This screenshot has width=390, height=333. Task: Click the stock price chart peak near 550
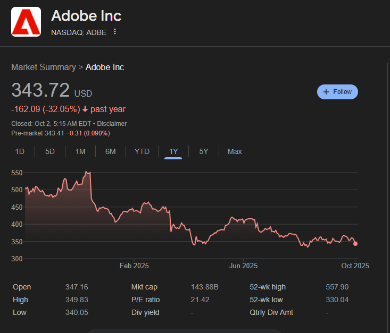(x=87, y=172)
